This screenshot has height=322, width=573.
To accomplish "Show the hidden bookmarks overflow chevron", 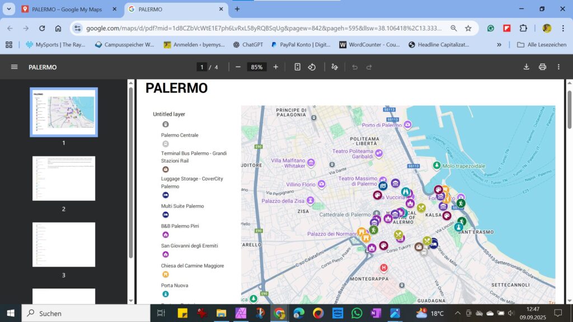I will click(x=499, y=45).
